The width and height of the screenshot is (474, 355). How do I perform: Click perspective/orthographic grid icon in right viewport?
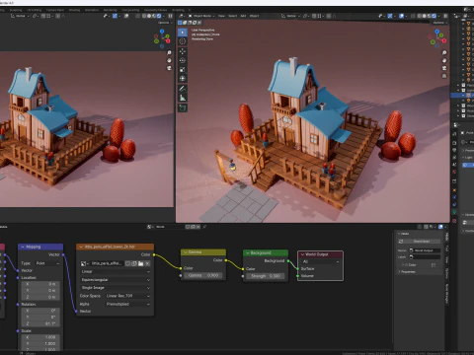pos(444,76)
